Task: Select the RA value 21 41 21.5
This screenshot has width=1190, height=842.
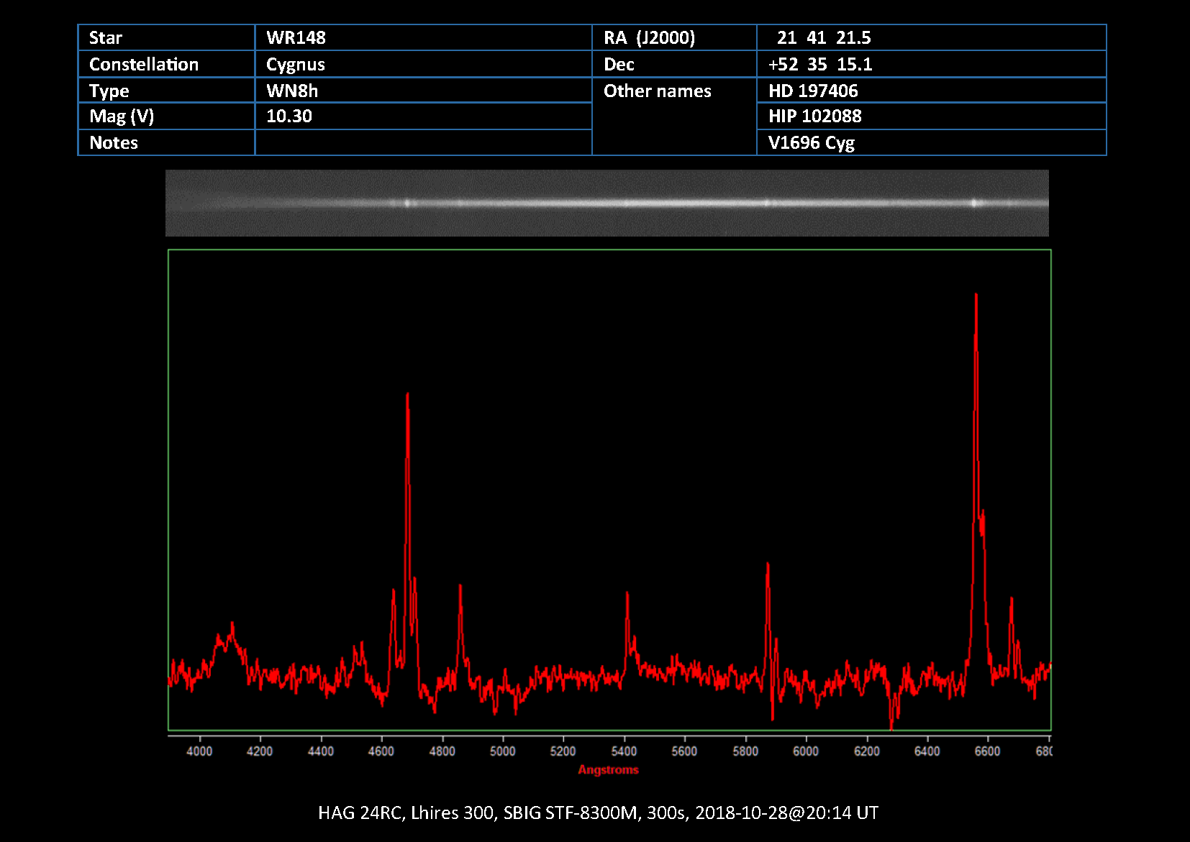Action: [930, 38]
